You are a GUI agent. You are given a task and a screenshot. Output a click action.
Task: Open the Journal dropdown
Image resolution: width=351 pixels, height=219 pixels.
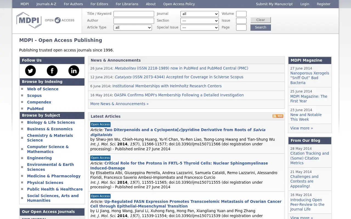(x=200, y=14)
